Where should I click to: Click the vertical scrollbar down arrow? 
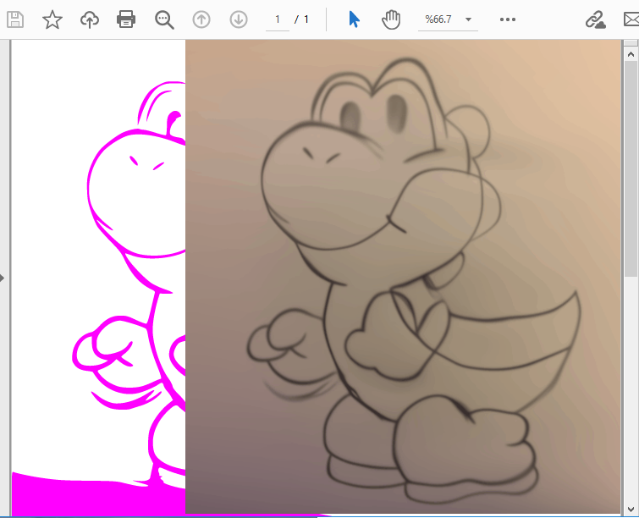[631, 509]
